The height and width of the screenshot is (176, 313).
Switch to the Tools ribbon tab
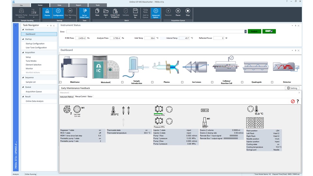coord(97,5)
